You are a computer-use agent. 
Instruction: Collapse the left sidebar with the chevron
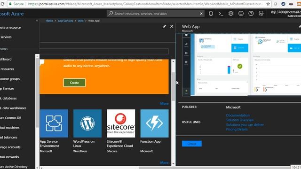pyautogui.click(x=37, y=21)
